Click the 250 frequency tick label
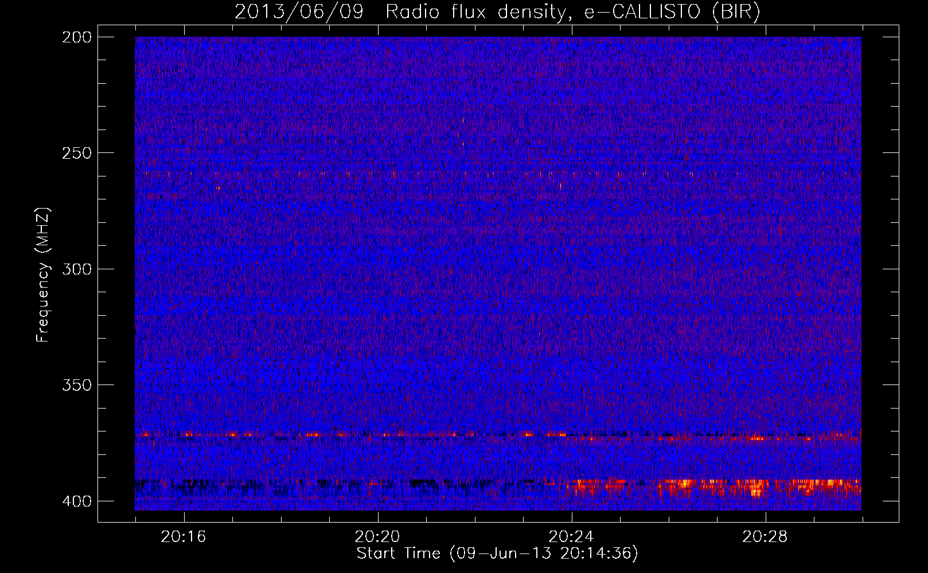 (x=76, y=153)
